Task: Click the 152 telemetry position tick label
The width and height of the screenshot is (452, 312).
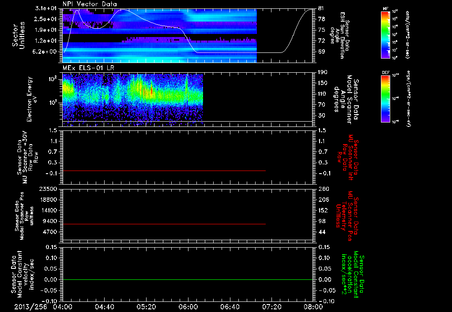Action: (323, 210)
